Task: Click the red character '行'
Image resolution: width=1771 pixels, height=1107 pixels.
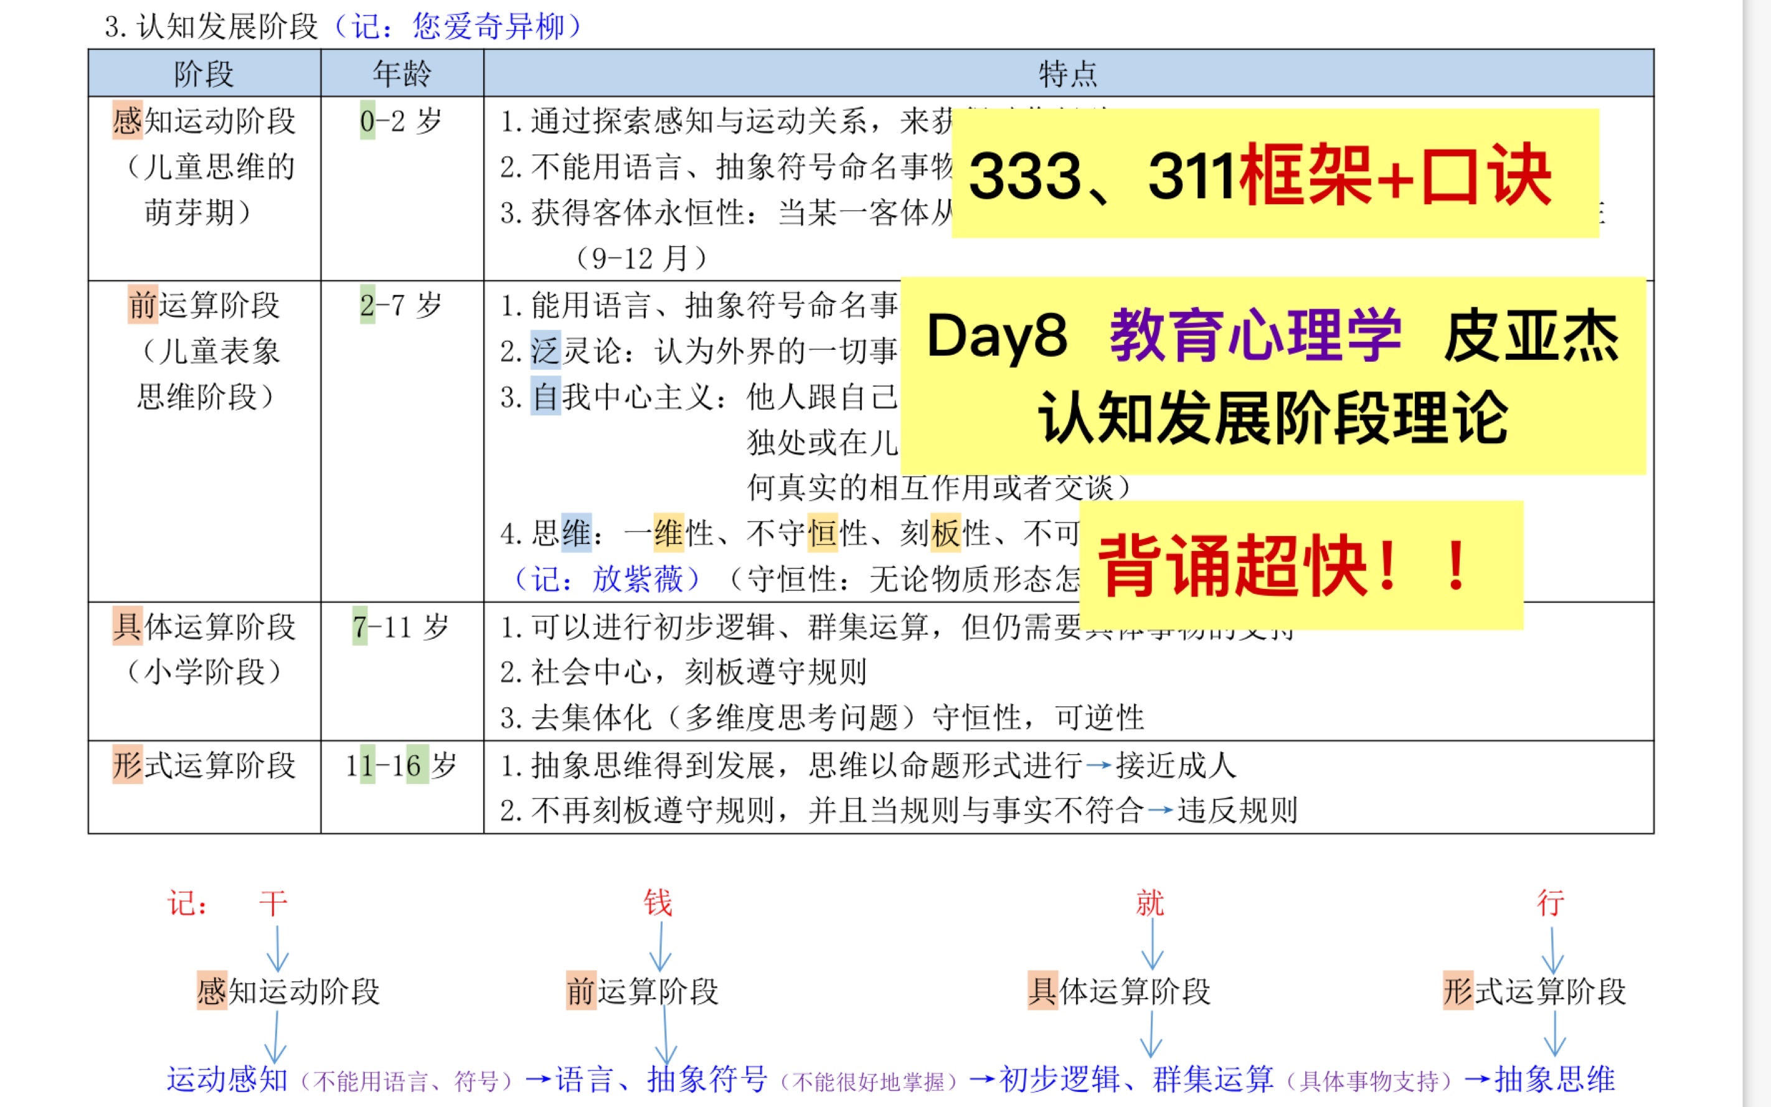Action: pos(1551,903)
